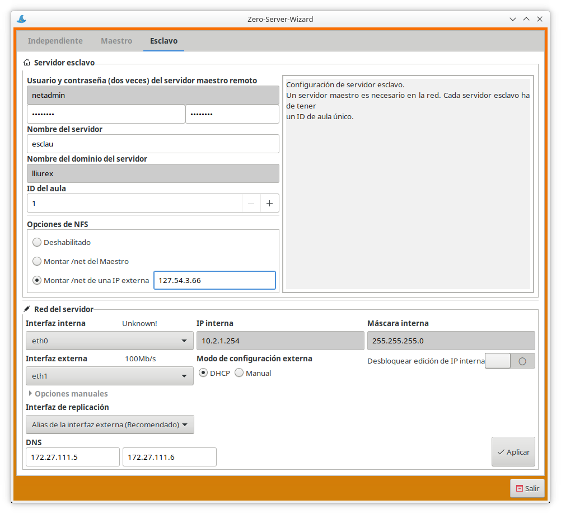Choose Montar /net del Maestro radio option

click(x=37, y=261)
